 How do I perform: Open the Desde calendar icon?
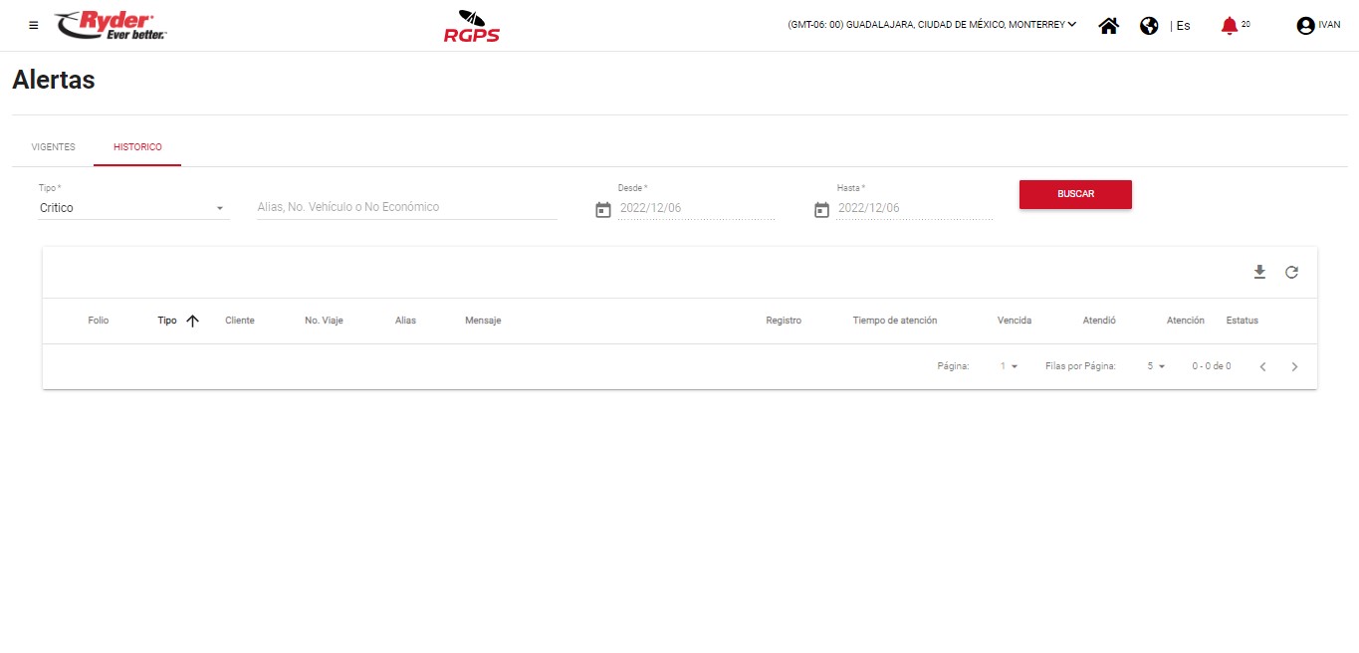(x=602, y=209)
